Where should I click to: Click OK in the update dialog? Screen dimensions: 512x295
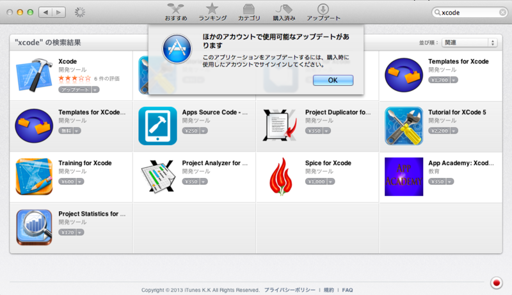click(x=333, y=80)
